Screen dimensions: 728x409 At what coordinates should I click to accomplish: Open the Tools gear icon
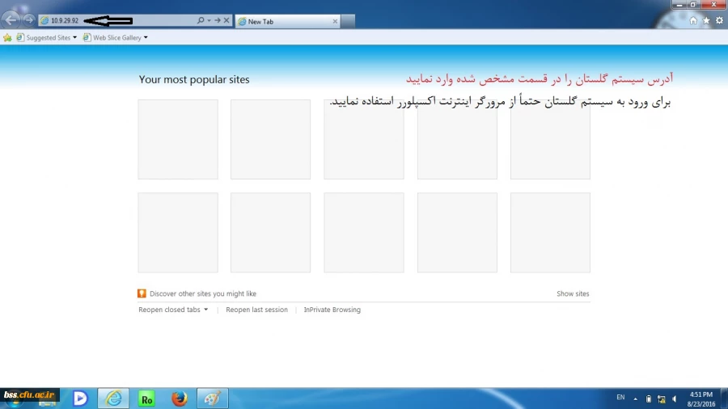point(719,20)
